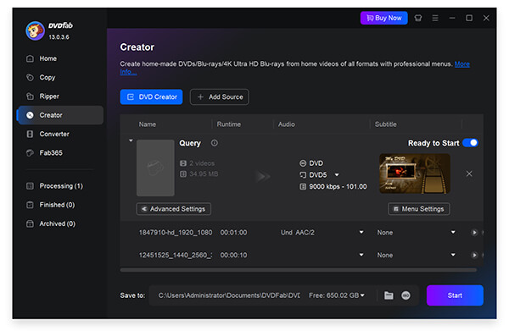Open the hamburger main menu
509x336 pixels.
coord(435,18)
